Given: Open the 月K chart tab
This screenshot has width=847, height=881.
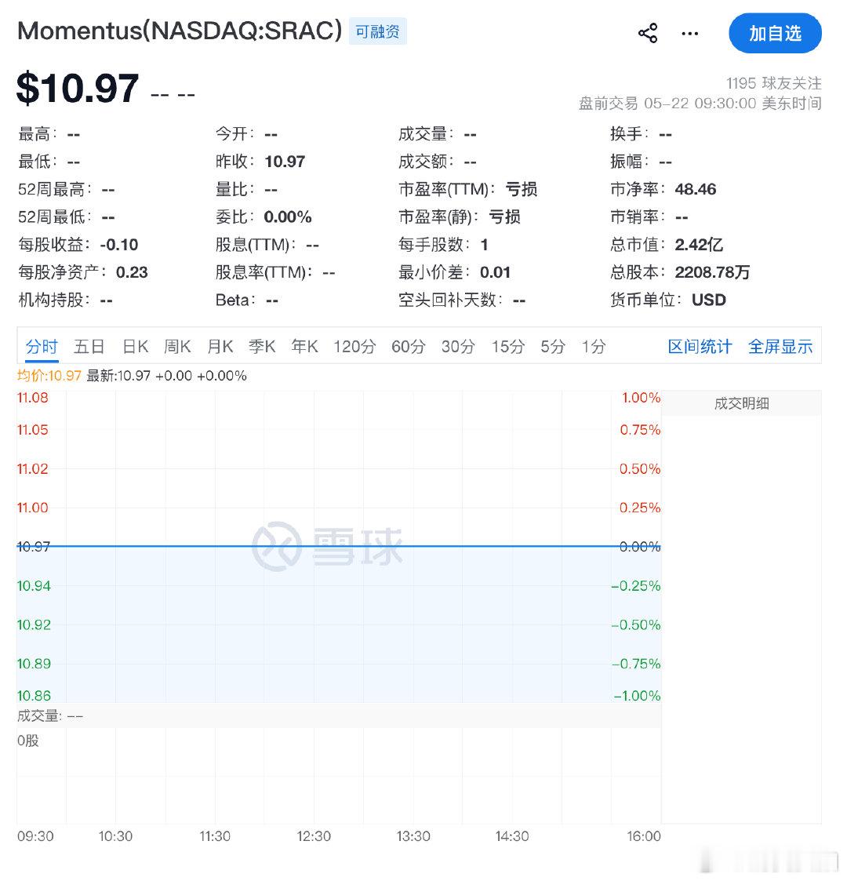Looking at the screenshot, I should [x=220, y=347].
